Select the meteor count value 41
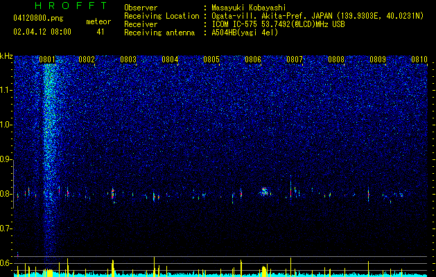 100,32
